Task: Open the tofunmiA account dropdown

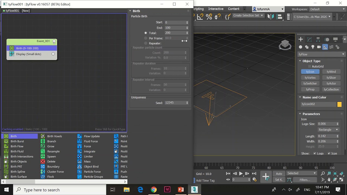Action: tap(268, 9)
